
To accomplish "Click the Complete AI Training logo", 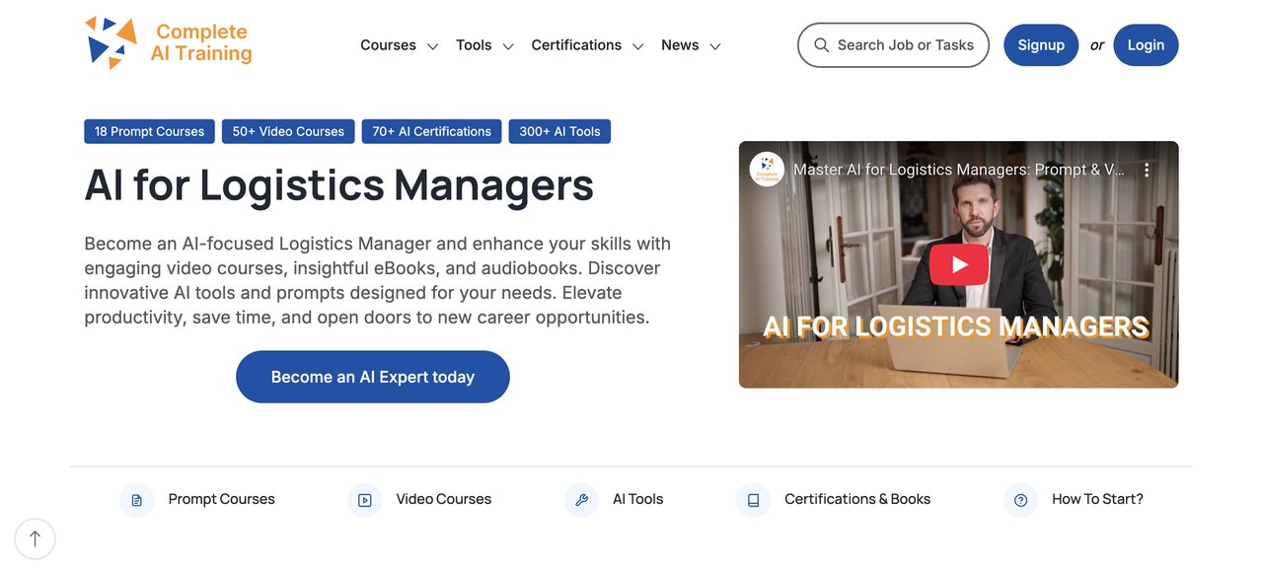I will 168,43.
